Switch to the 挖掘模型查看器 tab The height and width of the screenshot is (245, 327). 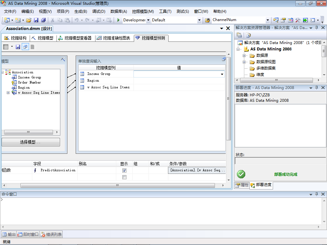(75, 38)
